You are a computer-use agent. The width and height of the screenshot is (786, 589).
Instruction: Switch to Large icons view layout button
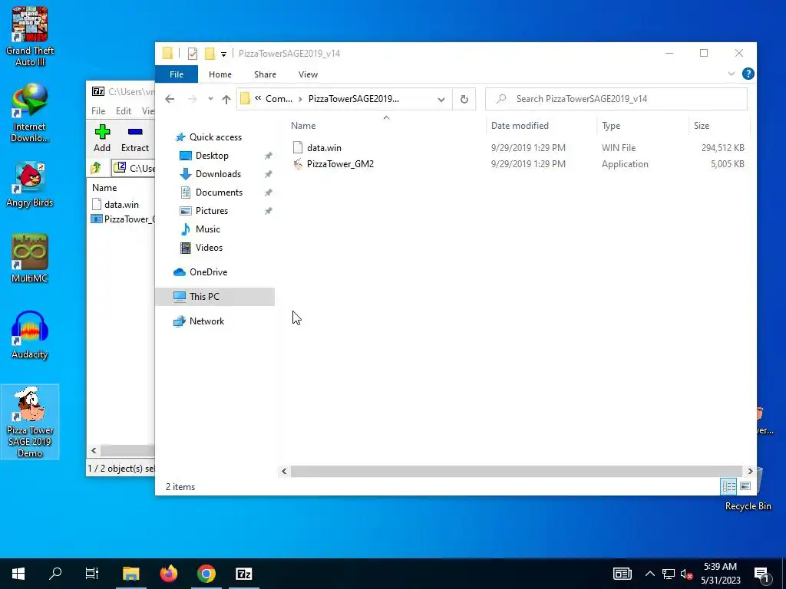(x=745, y=485)
